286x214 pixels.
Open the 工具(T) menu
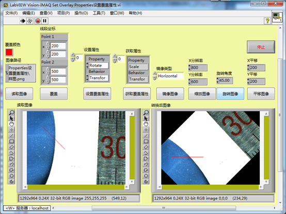(99, 13)
